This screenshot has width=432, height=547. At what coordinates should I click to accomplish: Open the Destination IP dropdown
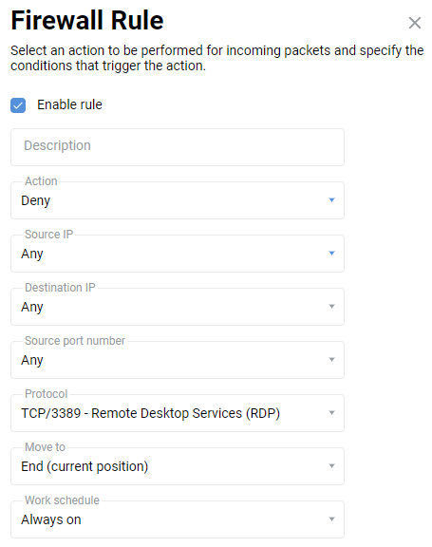click(178, 307)
